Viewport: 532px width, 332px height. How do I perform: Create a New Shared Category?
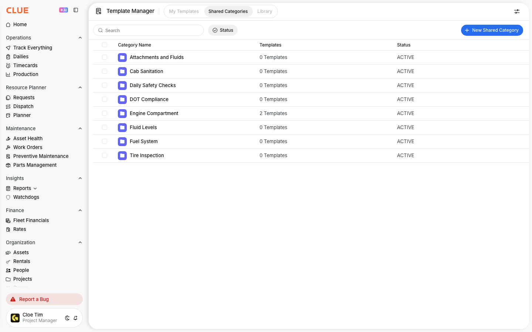coord(492,30)
